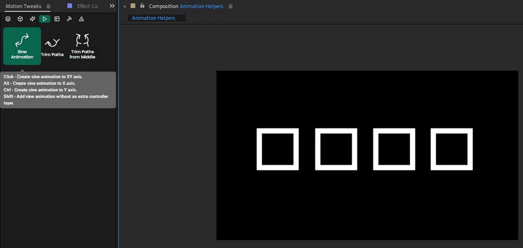Click the shapes node category icon
The image size is (523, 248).
click(81, 19)
